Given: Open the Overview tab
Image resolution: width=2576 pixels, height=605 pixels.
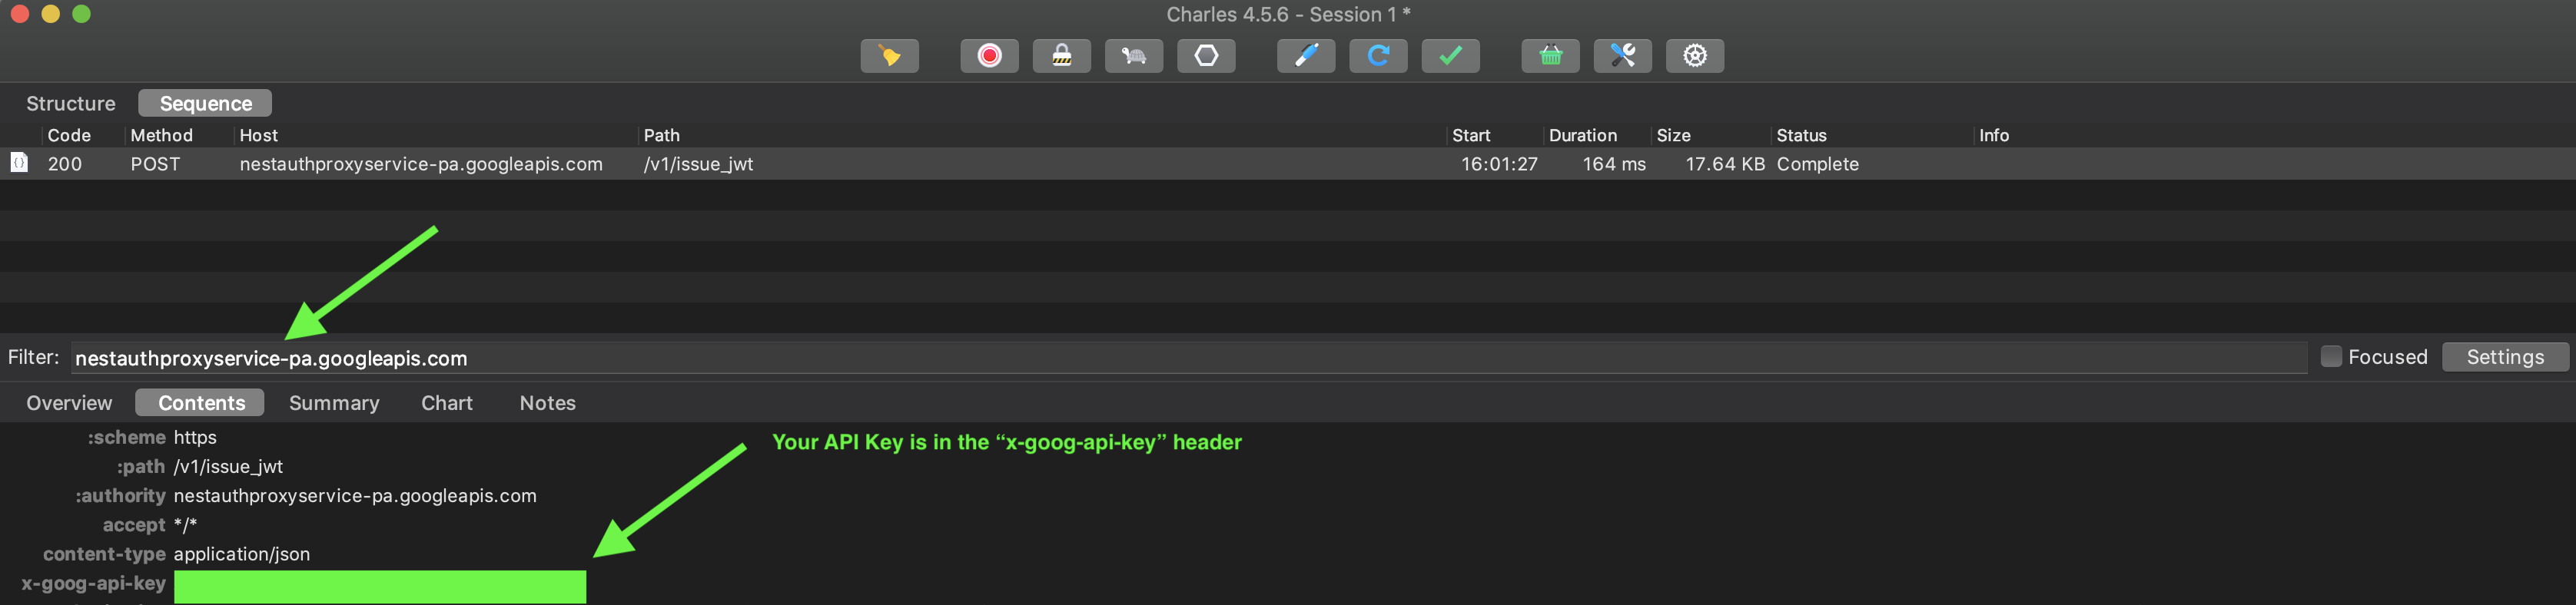Looking at the screenshot, I should (x=69, y=403).
